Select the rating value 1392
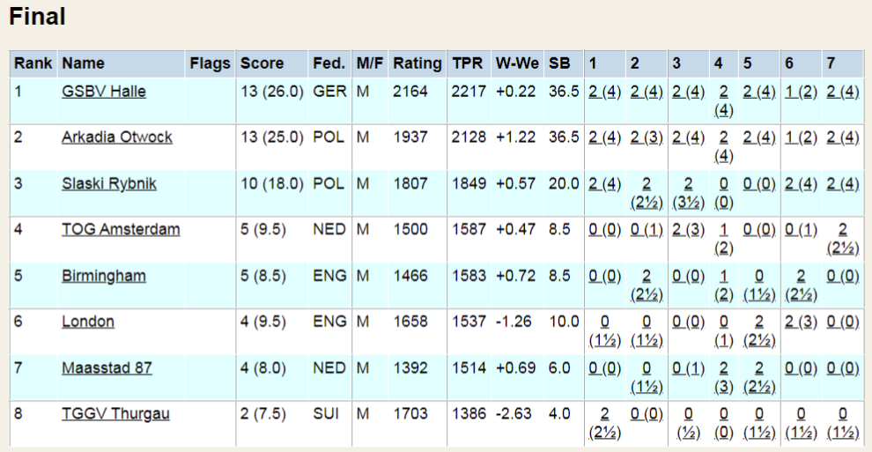The height and width of the screenshot is (452, 872). tap(410, 368)
